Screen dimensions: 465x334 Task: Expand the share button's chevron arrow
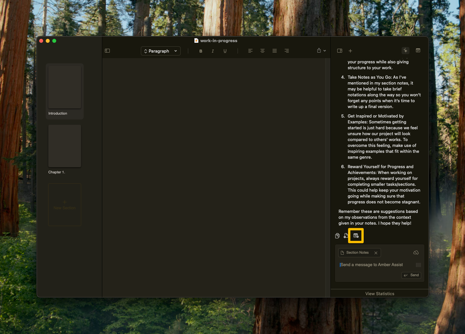324,51
